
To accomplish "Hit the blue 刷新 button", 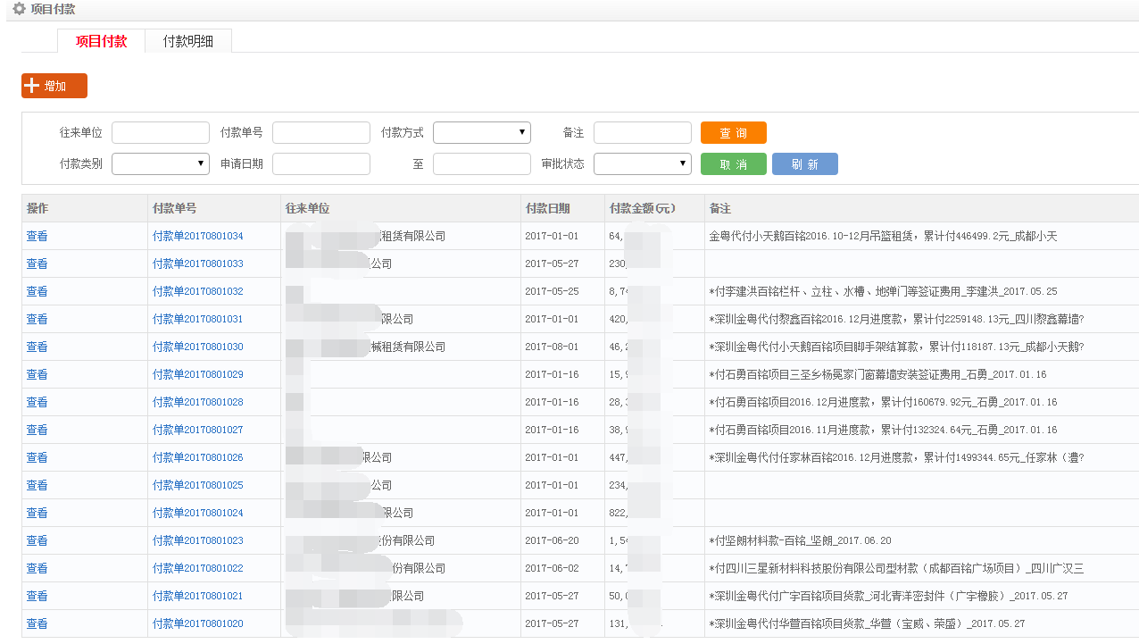I will [x=804, y=164].
